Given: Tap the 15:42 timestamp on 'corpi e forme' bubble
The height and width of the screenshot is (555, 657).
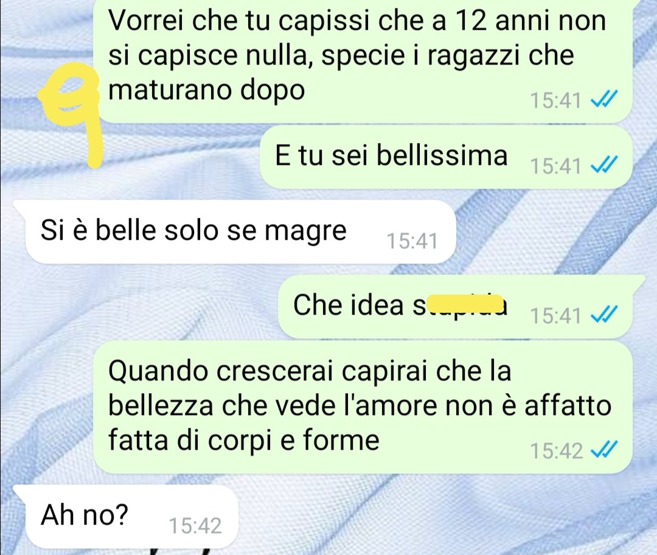Looking at the screenshot, I should click(x=557, y=451).
